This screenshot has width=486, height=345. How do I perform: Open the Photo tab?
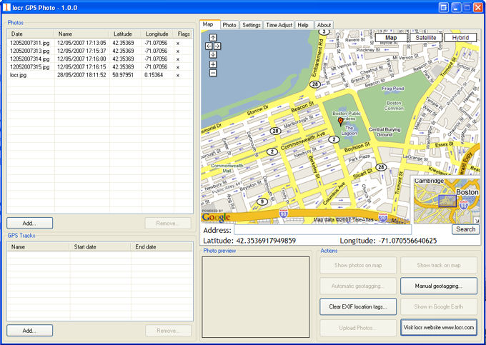229,25
